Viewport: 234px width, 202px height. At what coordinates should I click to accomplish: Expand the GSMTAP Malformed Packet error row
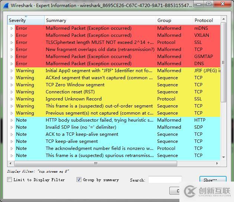pyautogui.click(x=12, y=57)
